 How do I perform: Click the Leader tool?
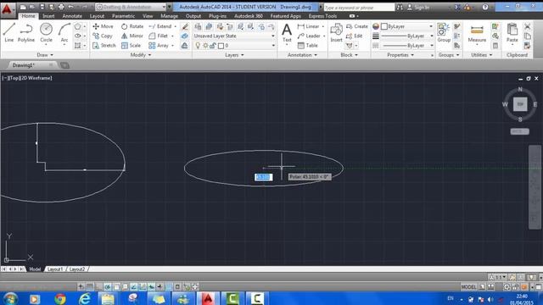(x=309, y=36)
